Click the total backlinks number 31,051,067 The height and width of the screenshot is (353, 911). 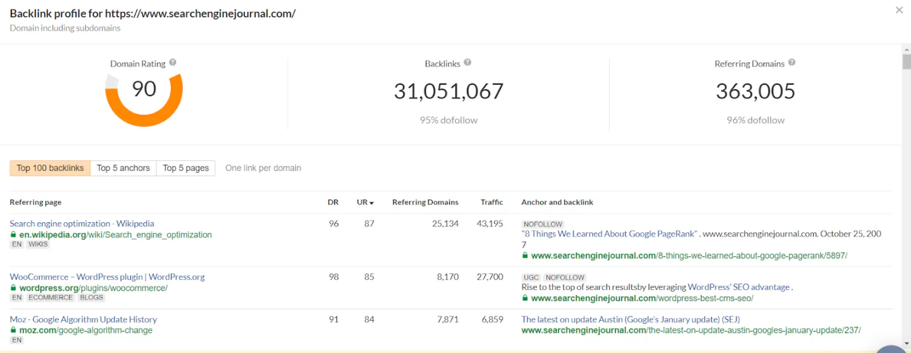[449, 91]
